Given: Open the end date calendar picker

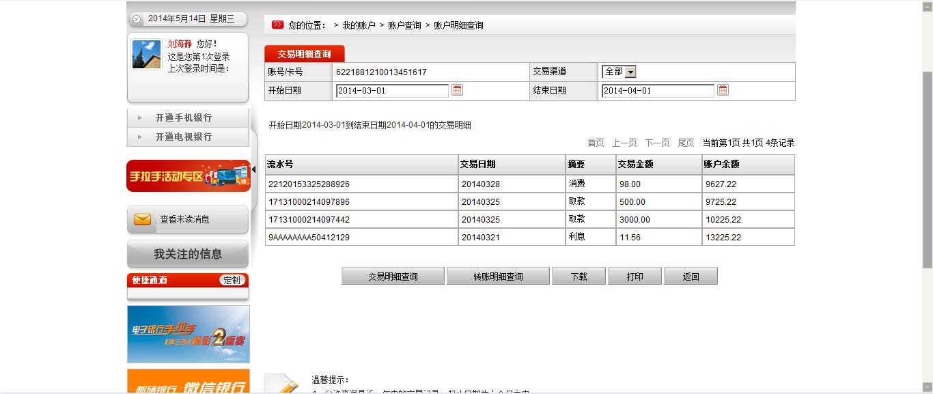Looking at the screenshot, I should tap(723, 90).
